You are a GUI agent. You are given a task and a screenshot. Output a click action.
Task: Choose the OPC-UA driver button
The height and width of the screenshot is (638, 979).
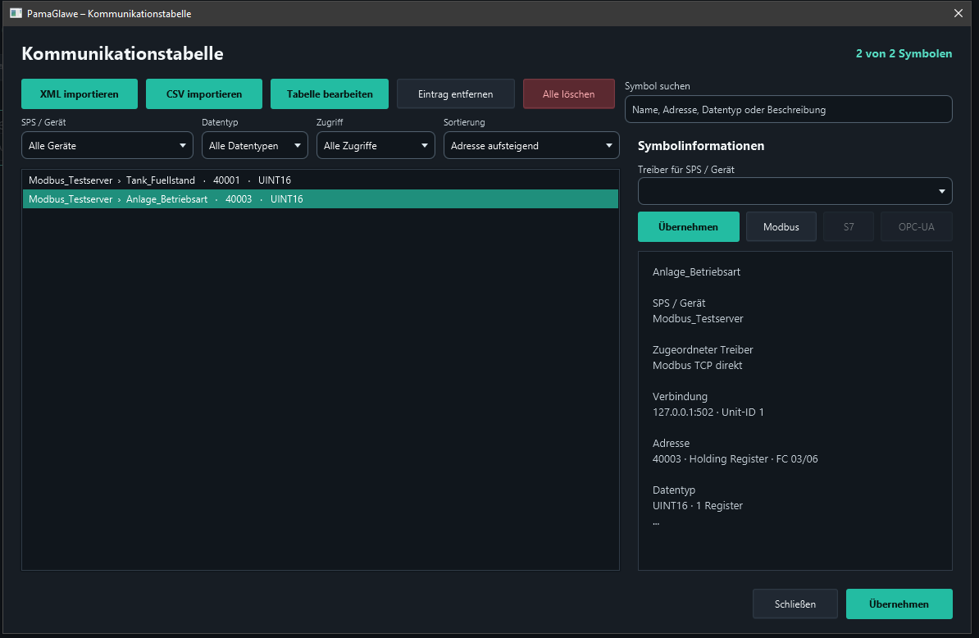[x=917, y=226]
